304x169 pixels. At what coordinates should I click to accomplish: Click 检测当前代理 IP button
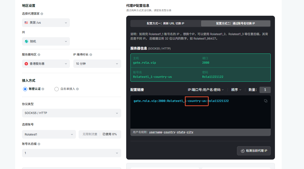(x=254, y=151)
